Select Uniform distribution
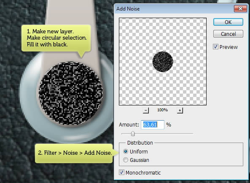 tap(126, 151)
